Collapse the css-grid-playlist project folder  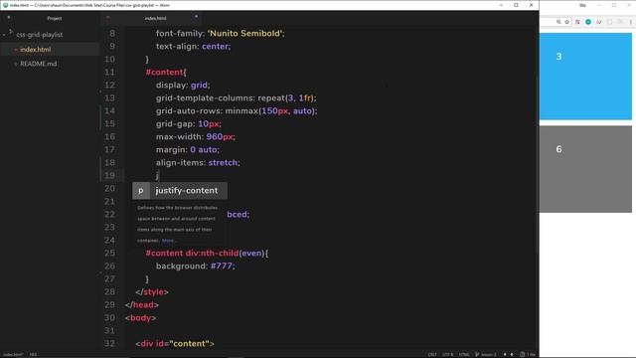click(4, 35)
